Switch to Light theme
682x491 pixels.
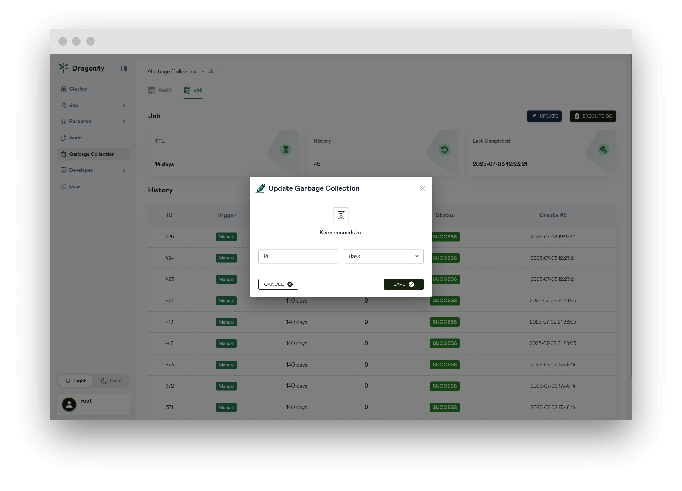pos(76,381)
